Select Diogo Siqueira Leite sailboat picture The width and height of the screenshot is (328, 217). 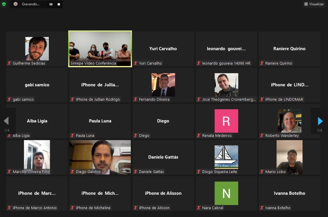[x=226, y=157]
